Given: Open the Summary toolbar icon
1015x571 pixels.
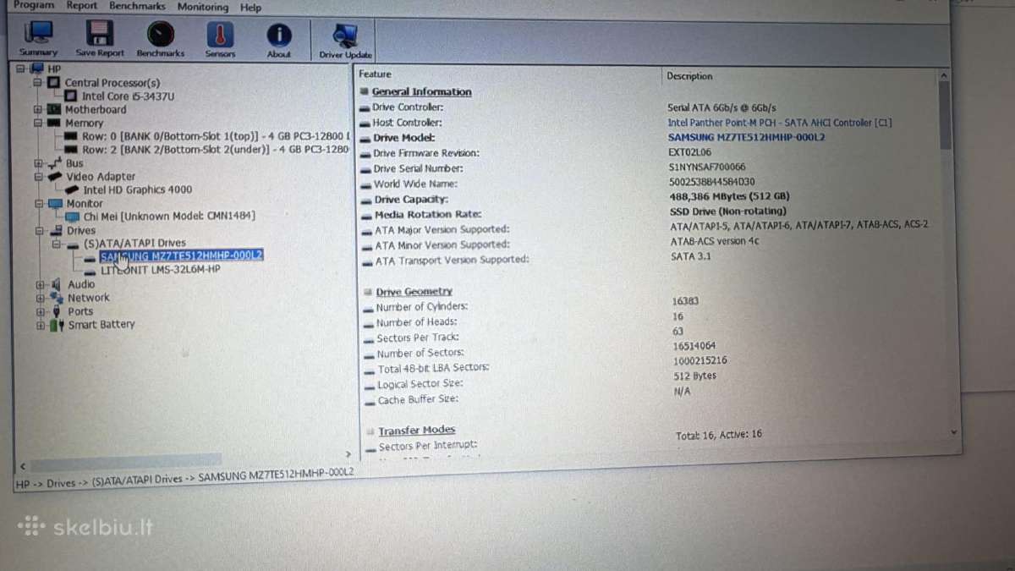Looking at the screenshot, I should (x=38, y=38).
